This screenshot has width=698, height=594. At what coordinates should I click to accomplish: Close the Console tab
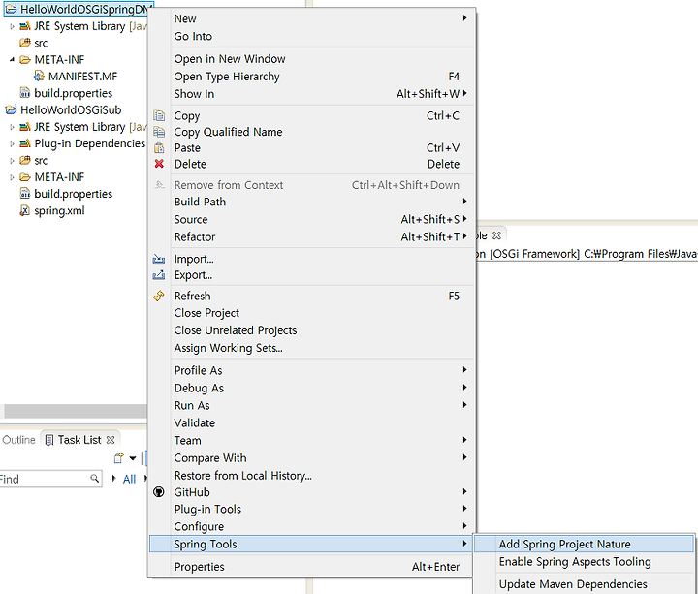(x=496, y=235)
